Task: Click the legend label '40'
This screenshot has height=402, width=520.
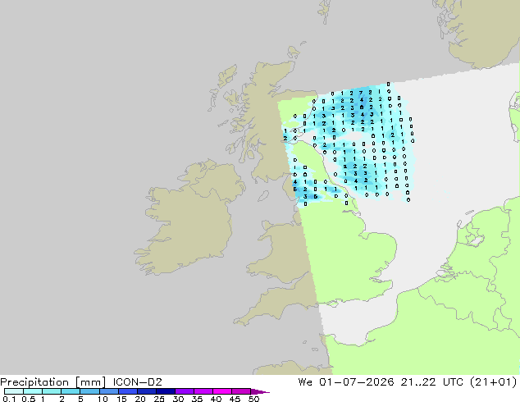Action: pyautogui.click(x=216, y=399)
